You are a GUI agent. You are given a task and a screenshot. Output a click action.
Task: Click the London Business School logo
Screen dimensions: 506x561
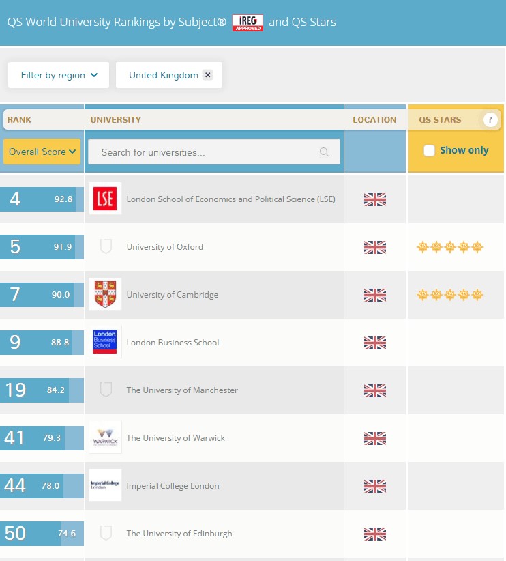click(x=105, y=342)
